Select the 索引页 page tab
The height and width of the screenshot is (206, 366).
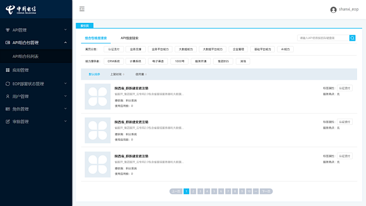pos(85,26)
